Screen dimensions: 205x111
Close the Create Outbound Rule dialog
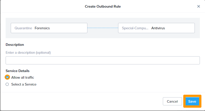click(198, 6)
